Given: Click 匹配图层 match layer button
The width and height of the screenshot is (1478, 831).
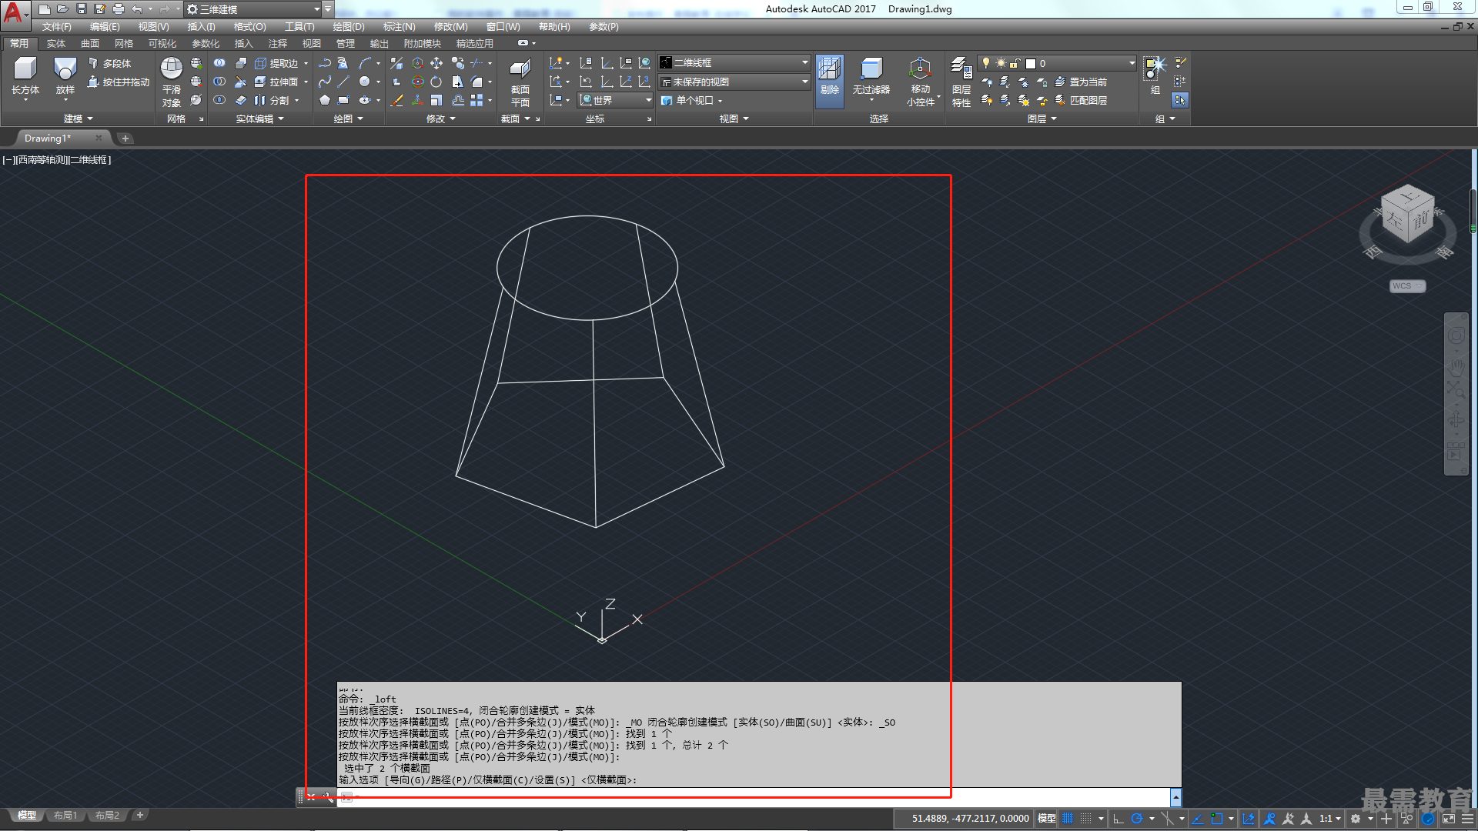Looking at the screenshot, I should (x=1081, y=100).
